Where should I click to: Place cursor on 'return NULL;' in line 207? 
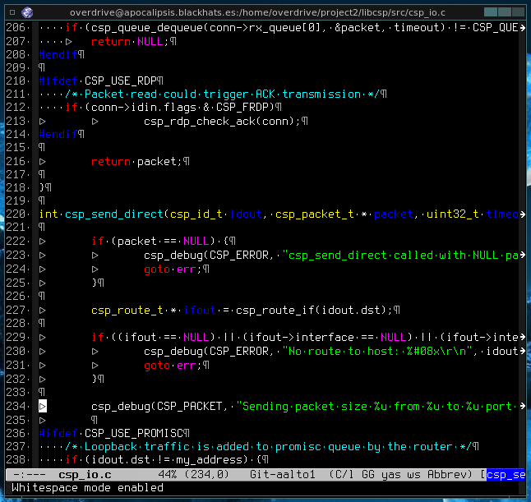pyautogui.click(x=130, y=42)
